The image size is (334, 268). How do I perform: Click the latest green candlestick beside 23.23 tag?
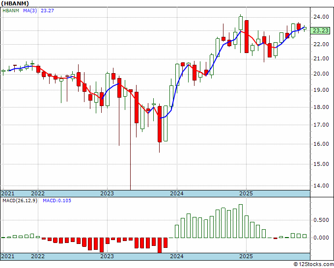305,28
